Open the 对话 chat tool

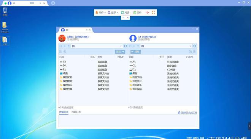(x=125, y=12)
